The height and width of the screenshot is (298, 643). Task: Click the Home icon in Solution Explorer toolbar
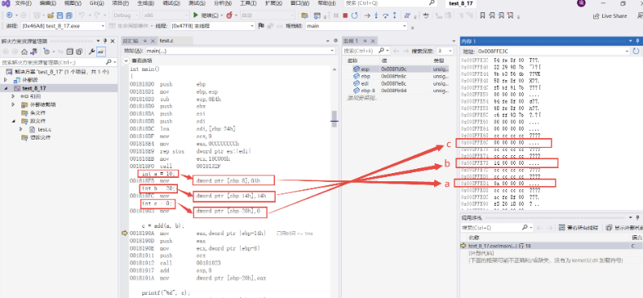[x=24, y=51]
